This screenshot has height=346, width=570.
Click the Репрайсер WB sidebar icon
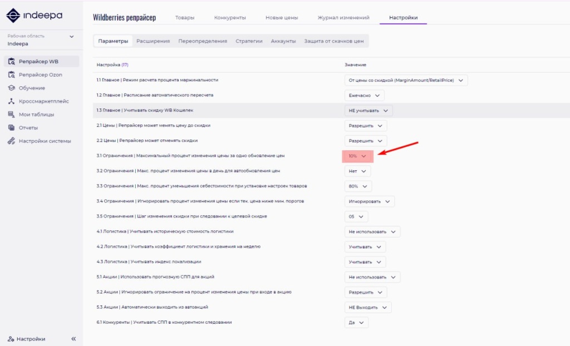[12, 62]
